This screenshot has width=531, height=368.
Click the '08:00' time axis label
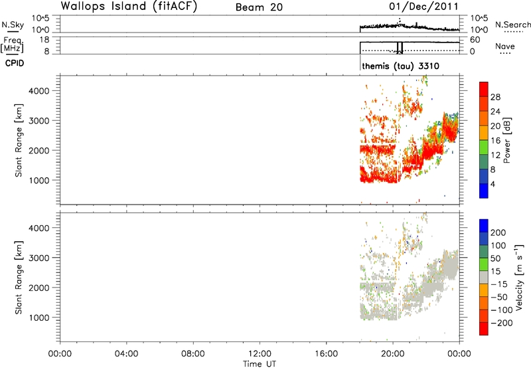coord(193,354)
